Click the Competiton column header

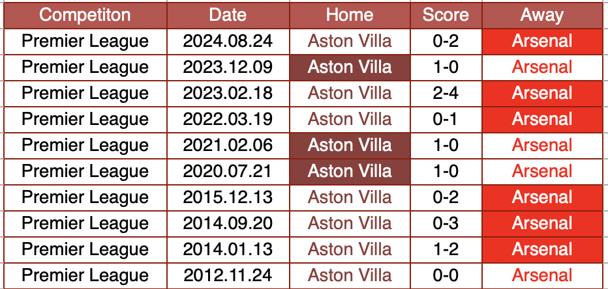(85, 16)
